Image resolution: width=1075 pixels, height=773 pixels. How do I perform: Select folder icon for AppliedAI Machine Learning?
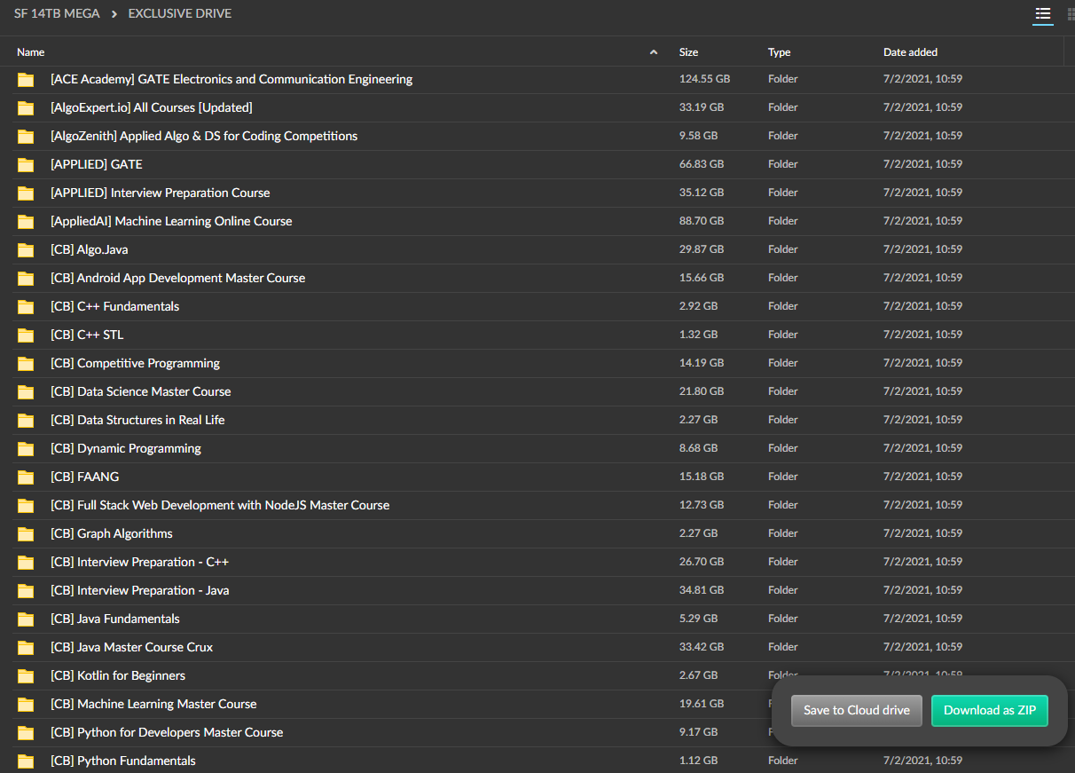tap(26, 222)
